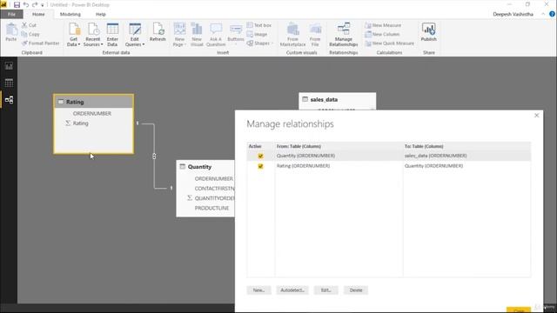
Task: Click the Deepesh Vashistha account name
Action: point(513,14)
